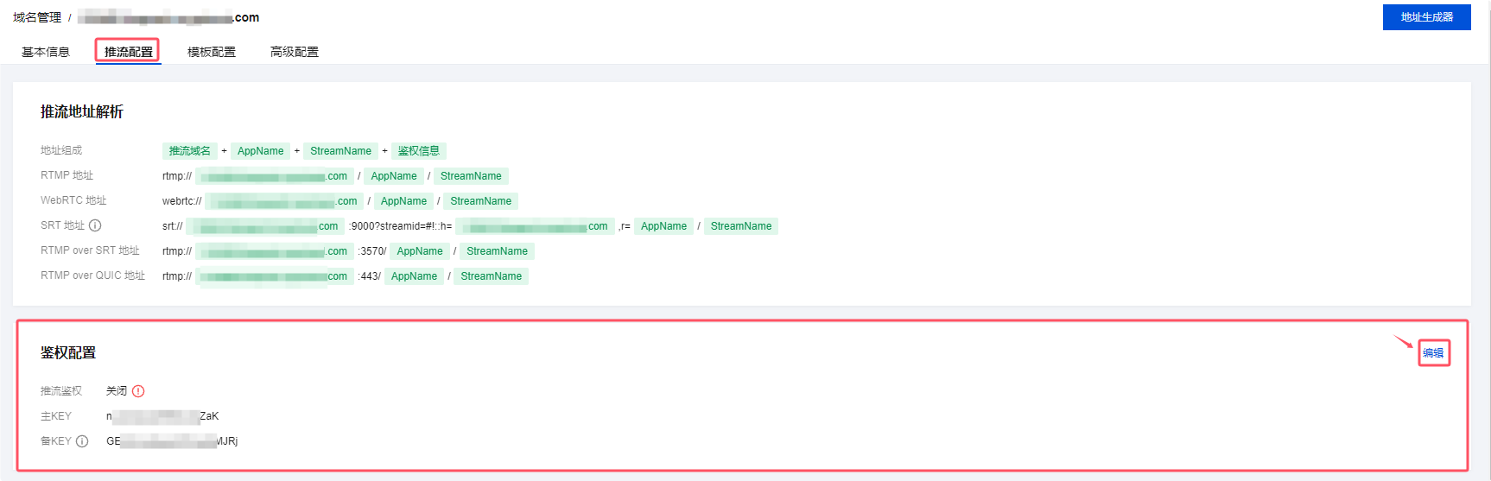The height and width of the screenshot is (481, 1491).
Task: Select the 推流域名 tag in 地址组成
Action: coord(190,151)
